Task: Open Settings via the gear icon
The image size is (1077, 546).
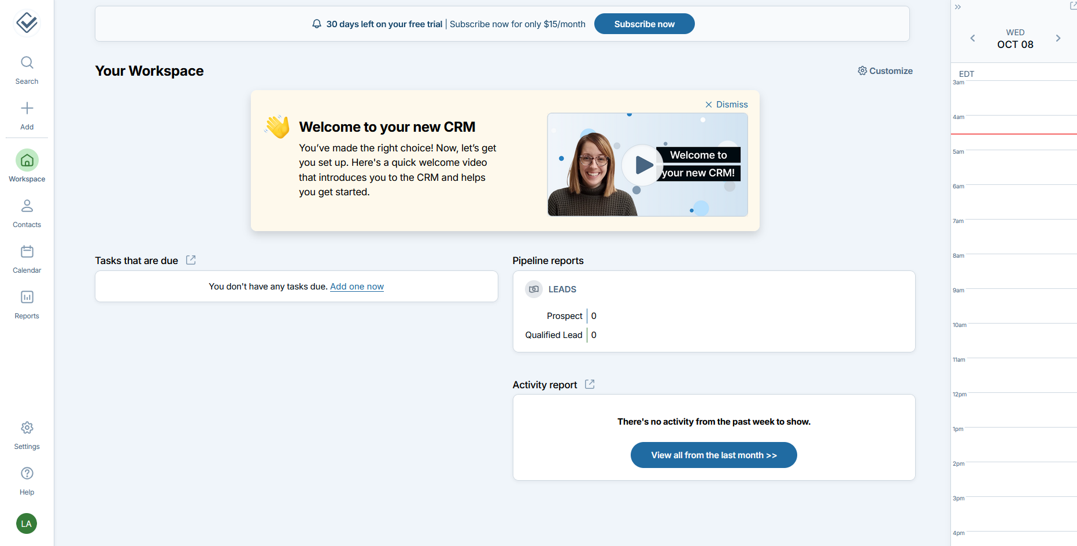Action: point(27,428)
